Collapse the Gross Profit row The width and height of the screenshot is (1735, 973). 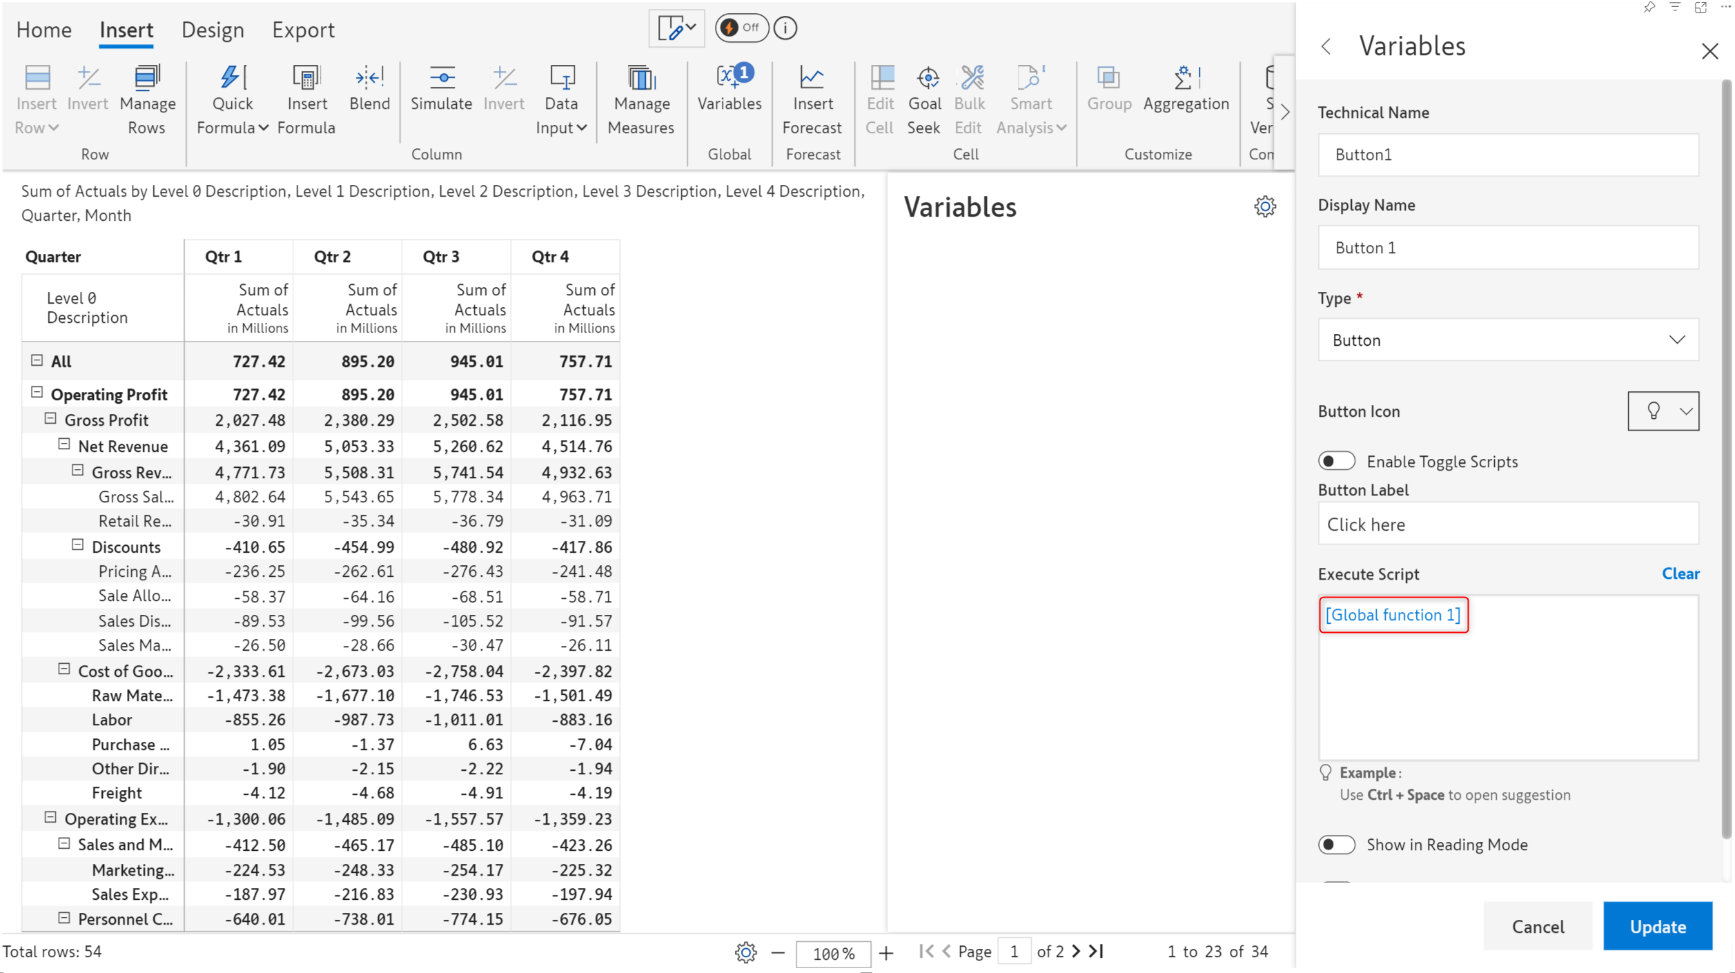(50, 418)
